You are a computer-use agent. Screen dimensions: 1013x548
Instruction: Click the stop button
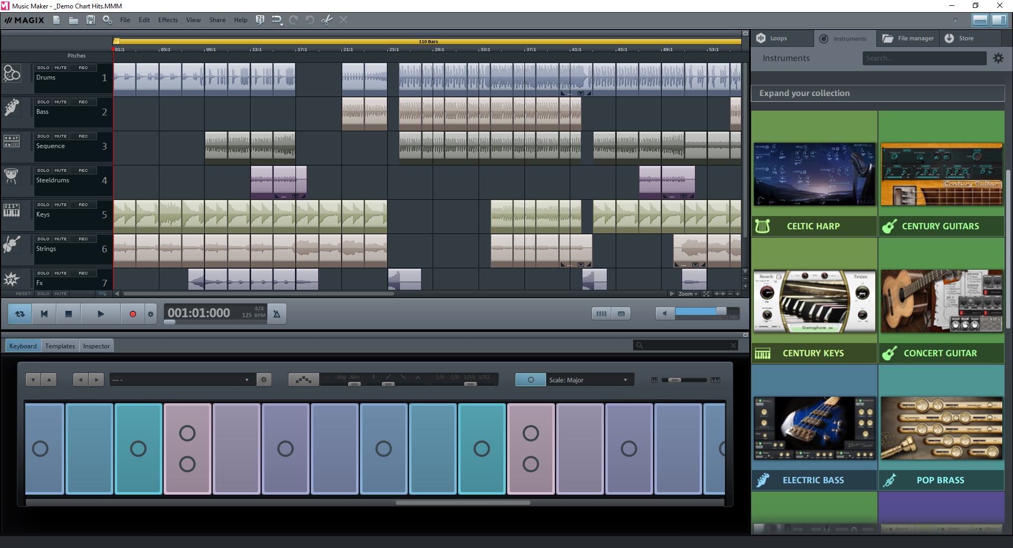coord(68,314)
